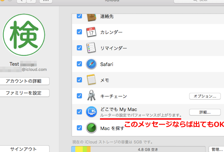224x152 pixels.
Task: Click the Safari compass icon
Action: [91, 64]
